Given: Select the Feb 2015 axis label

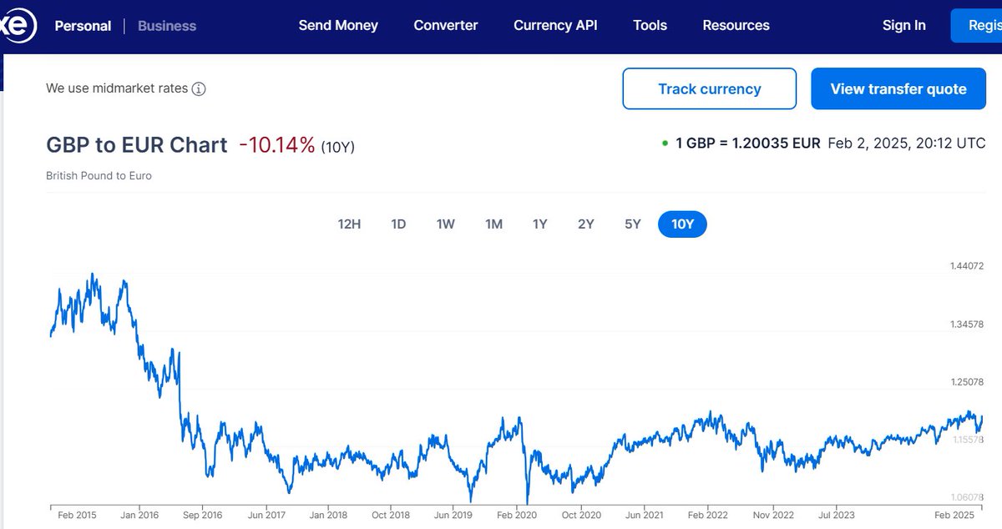Looking at the screenshot, I should [77, 515].
